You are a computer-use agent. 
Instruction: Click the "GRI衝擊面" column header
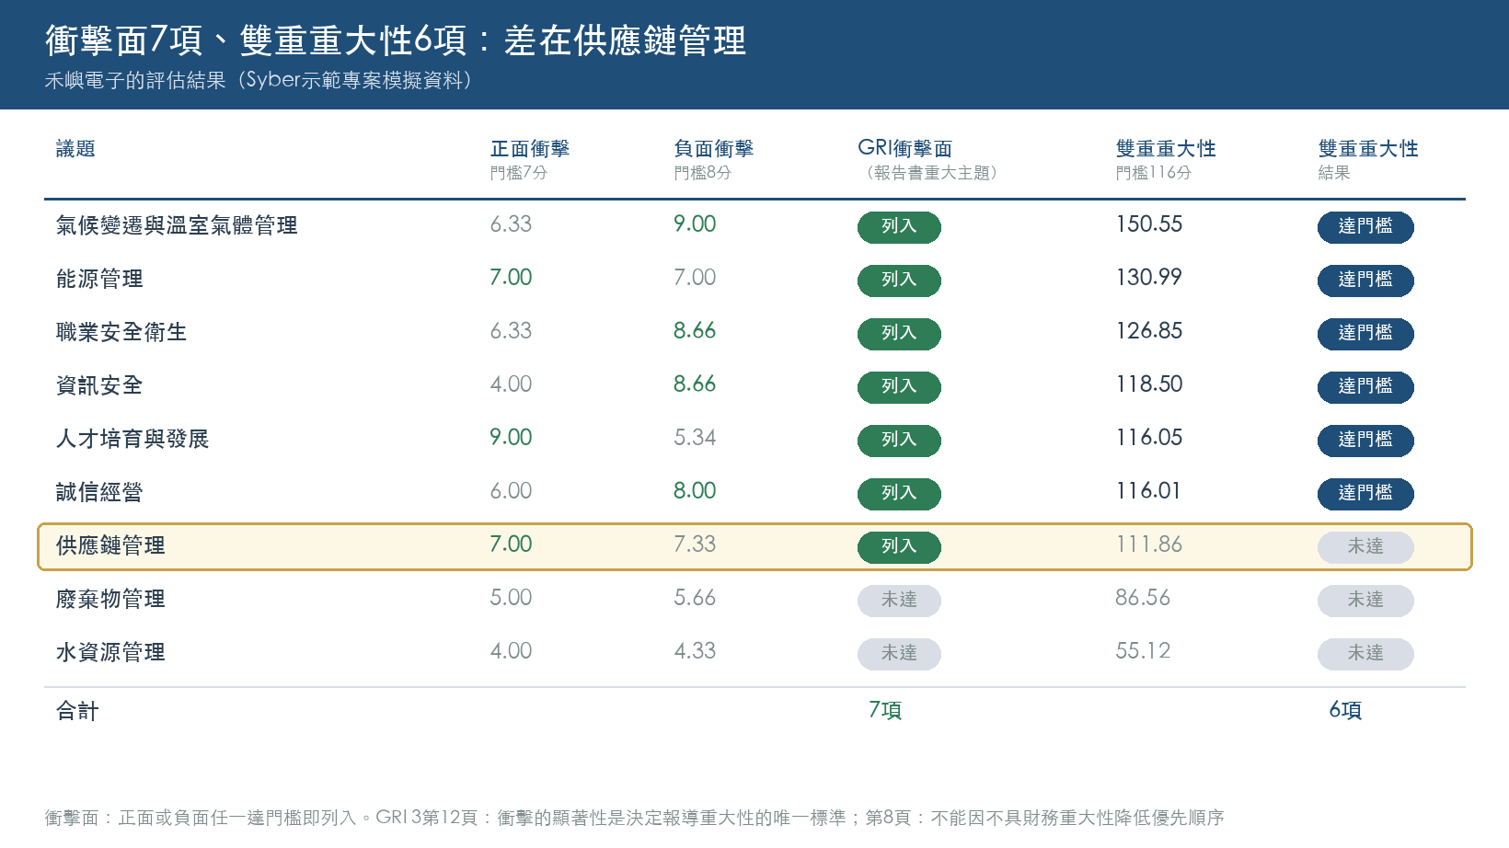(905, 149)
